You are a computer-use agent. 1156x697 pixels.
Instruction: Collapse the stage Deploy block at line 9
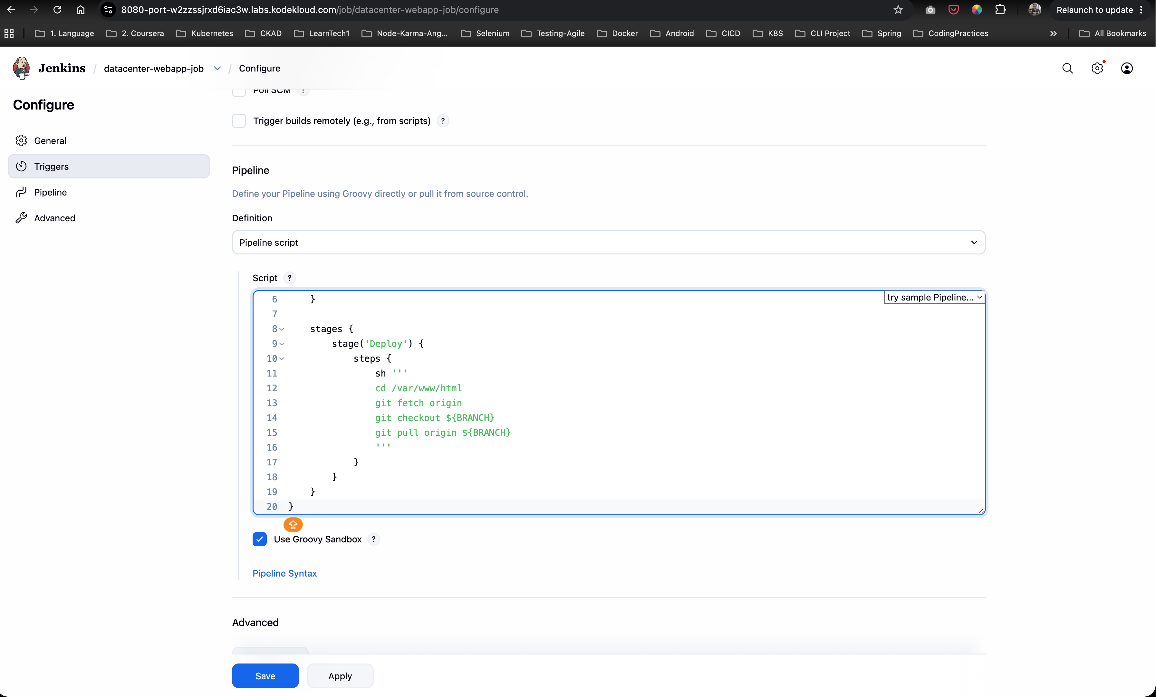(x=282, y=344)
